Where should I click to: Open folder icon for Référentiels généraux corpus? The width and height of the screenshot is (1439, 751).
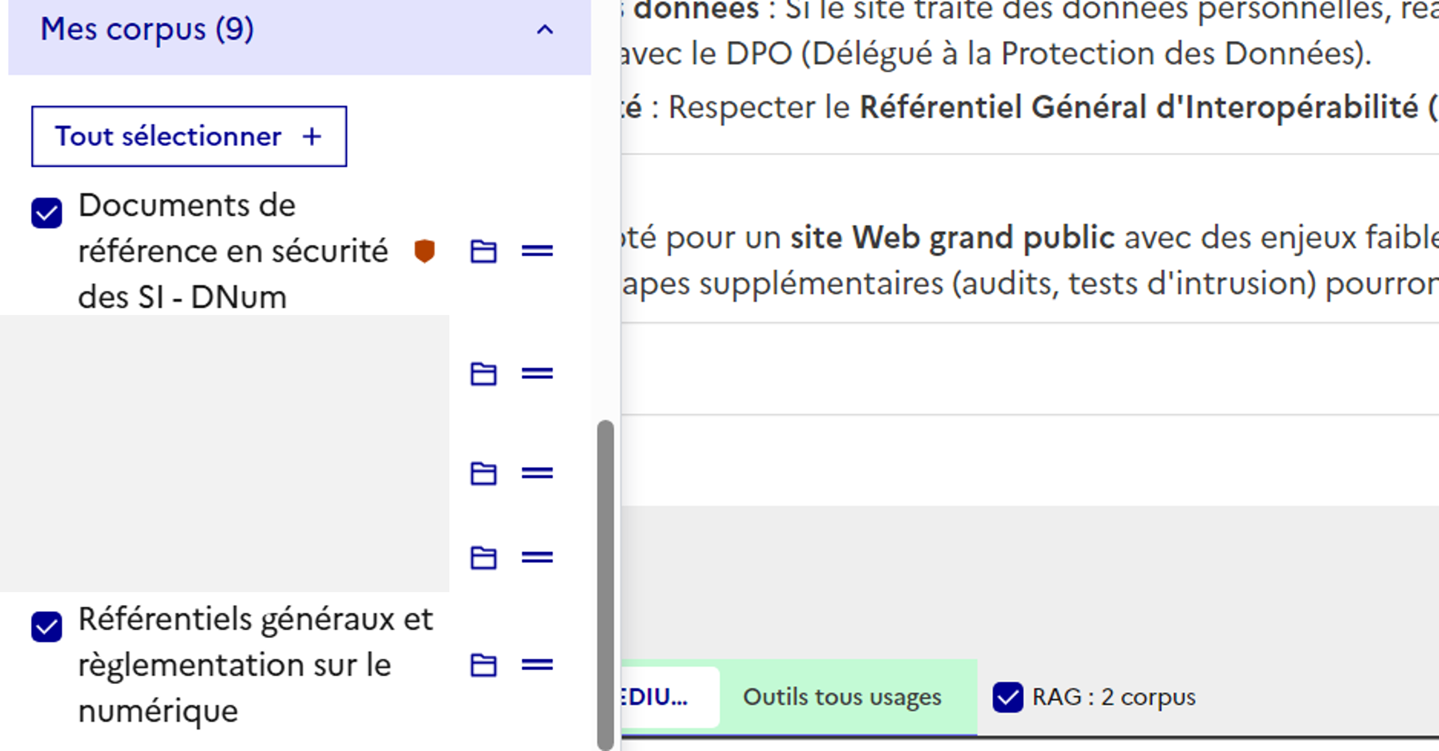[x=483, y=665]
